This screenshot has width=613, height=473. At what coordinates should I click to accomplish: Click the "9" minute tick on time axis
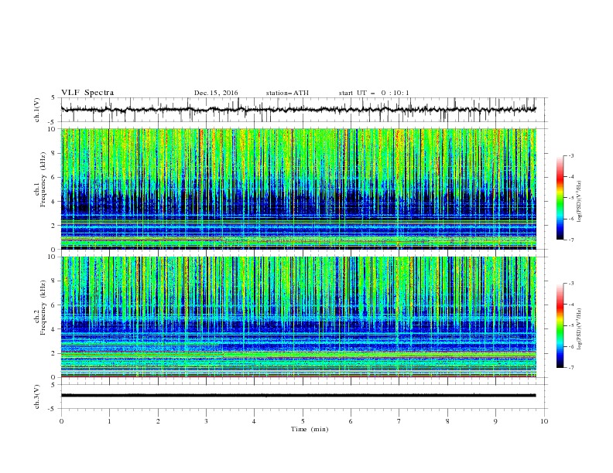pyautogui.click(x=495, y=421)
